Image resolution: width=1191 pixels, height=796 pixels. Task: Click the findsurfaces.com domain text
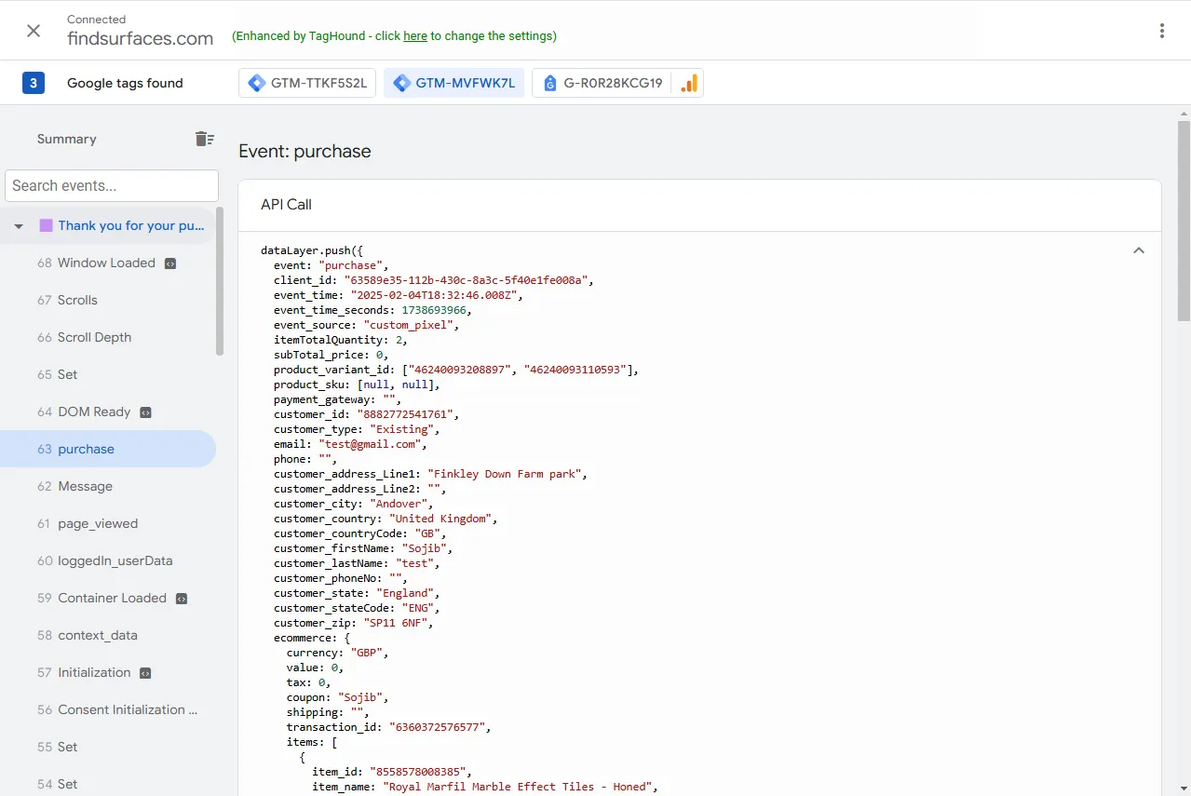click(x=141, y=38)
